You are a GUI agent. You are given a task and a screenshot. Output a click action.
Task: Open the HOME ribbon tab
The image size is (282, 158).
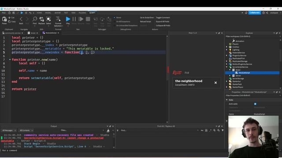[39, 13]
